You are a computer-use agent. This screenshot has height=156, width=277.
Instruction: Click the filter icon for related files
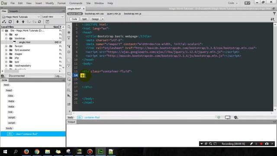click(274, 13)
